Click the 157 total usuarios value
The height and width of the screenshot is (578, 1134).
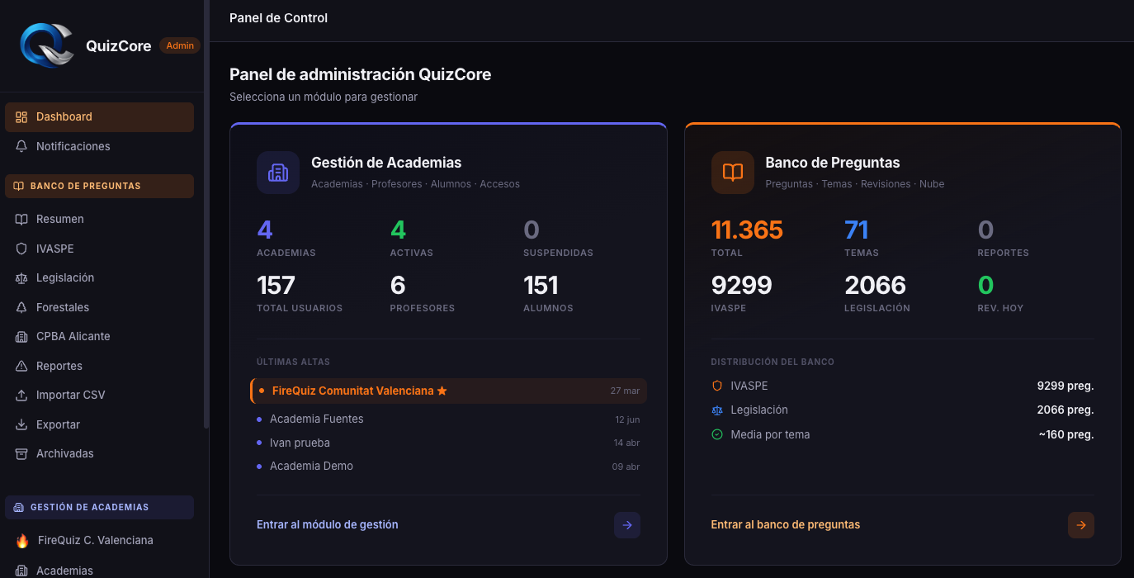(x=276, y=286)
